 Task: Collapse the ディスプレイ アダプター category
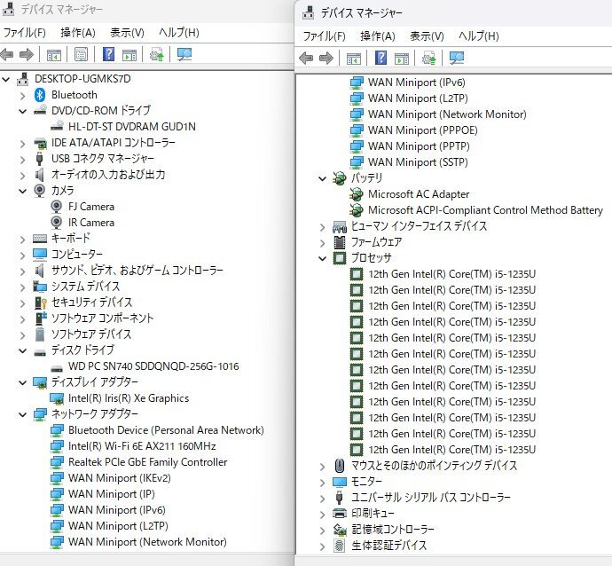[23, 382]
